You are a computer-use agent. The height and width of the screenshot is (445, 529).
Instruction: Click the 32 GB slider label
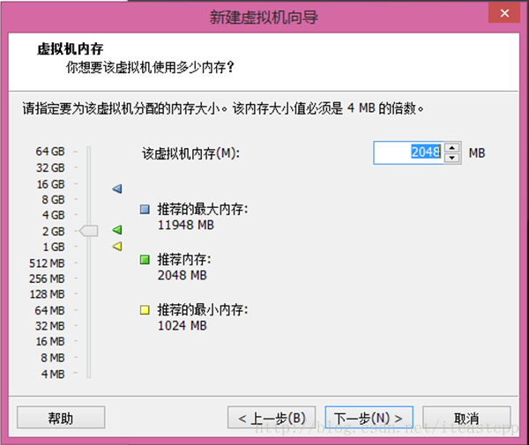pyautogui.click(x=50, y=167)
